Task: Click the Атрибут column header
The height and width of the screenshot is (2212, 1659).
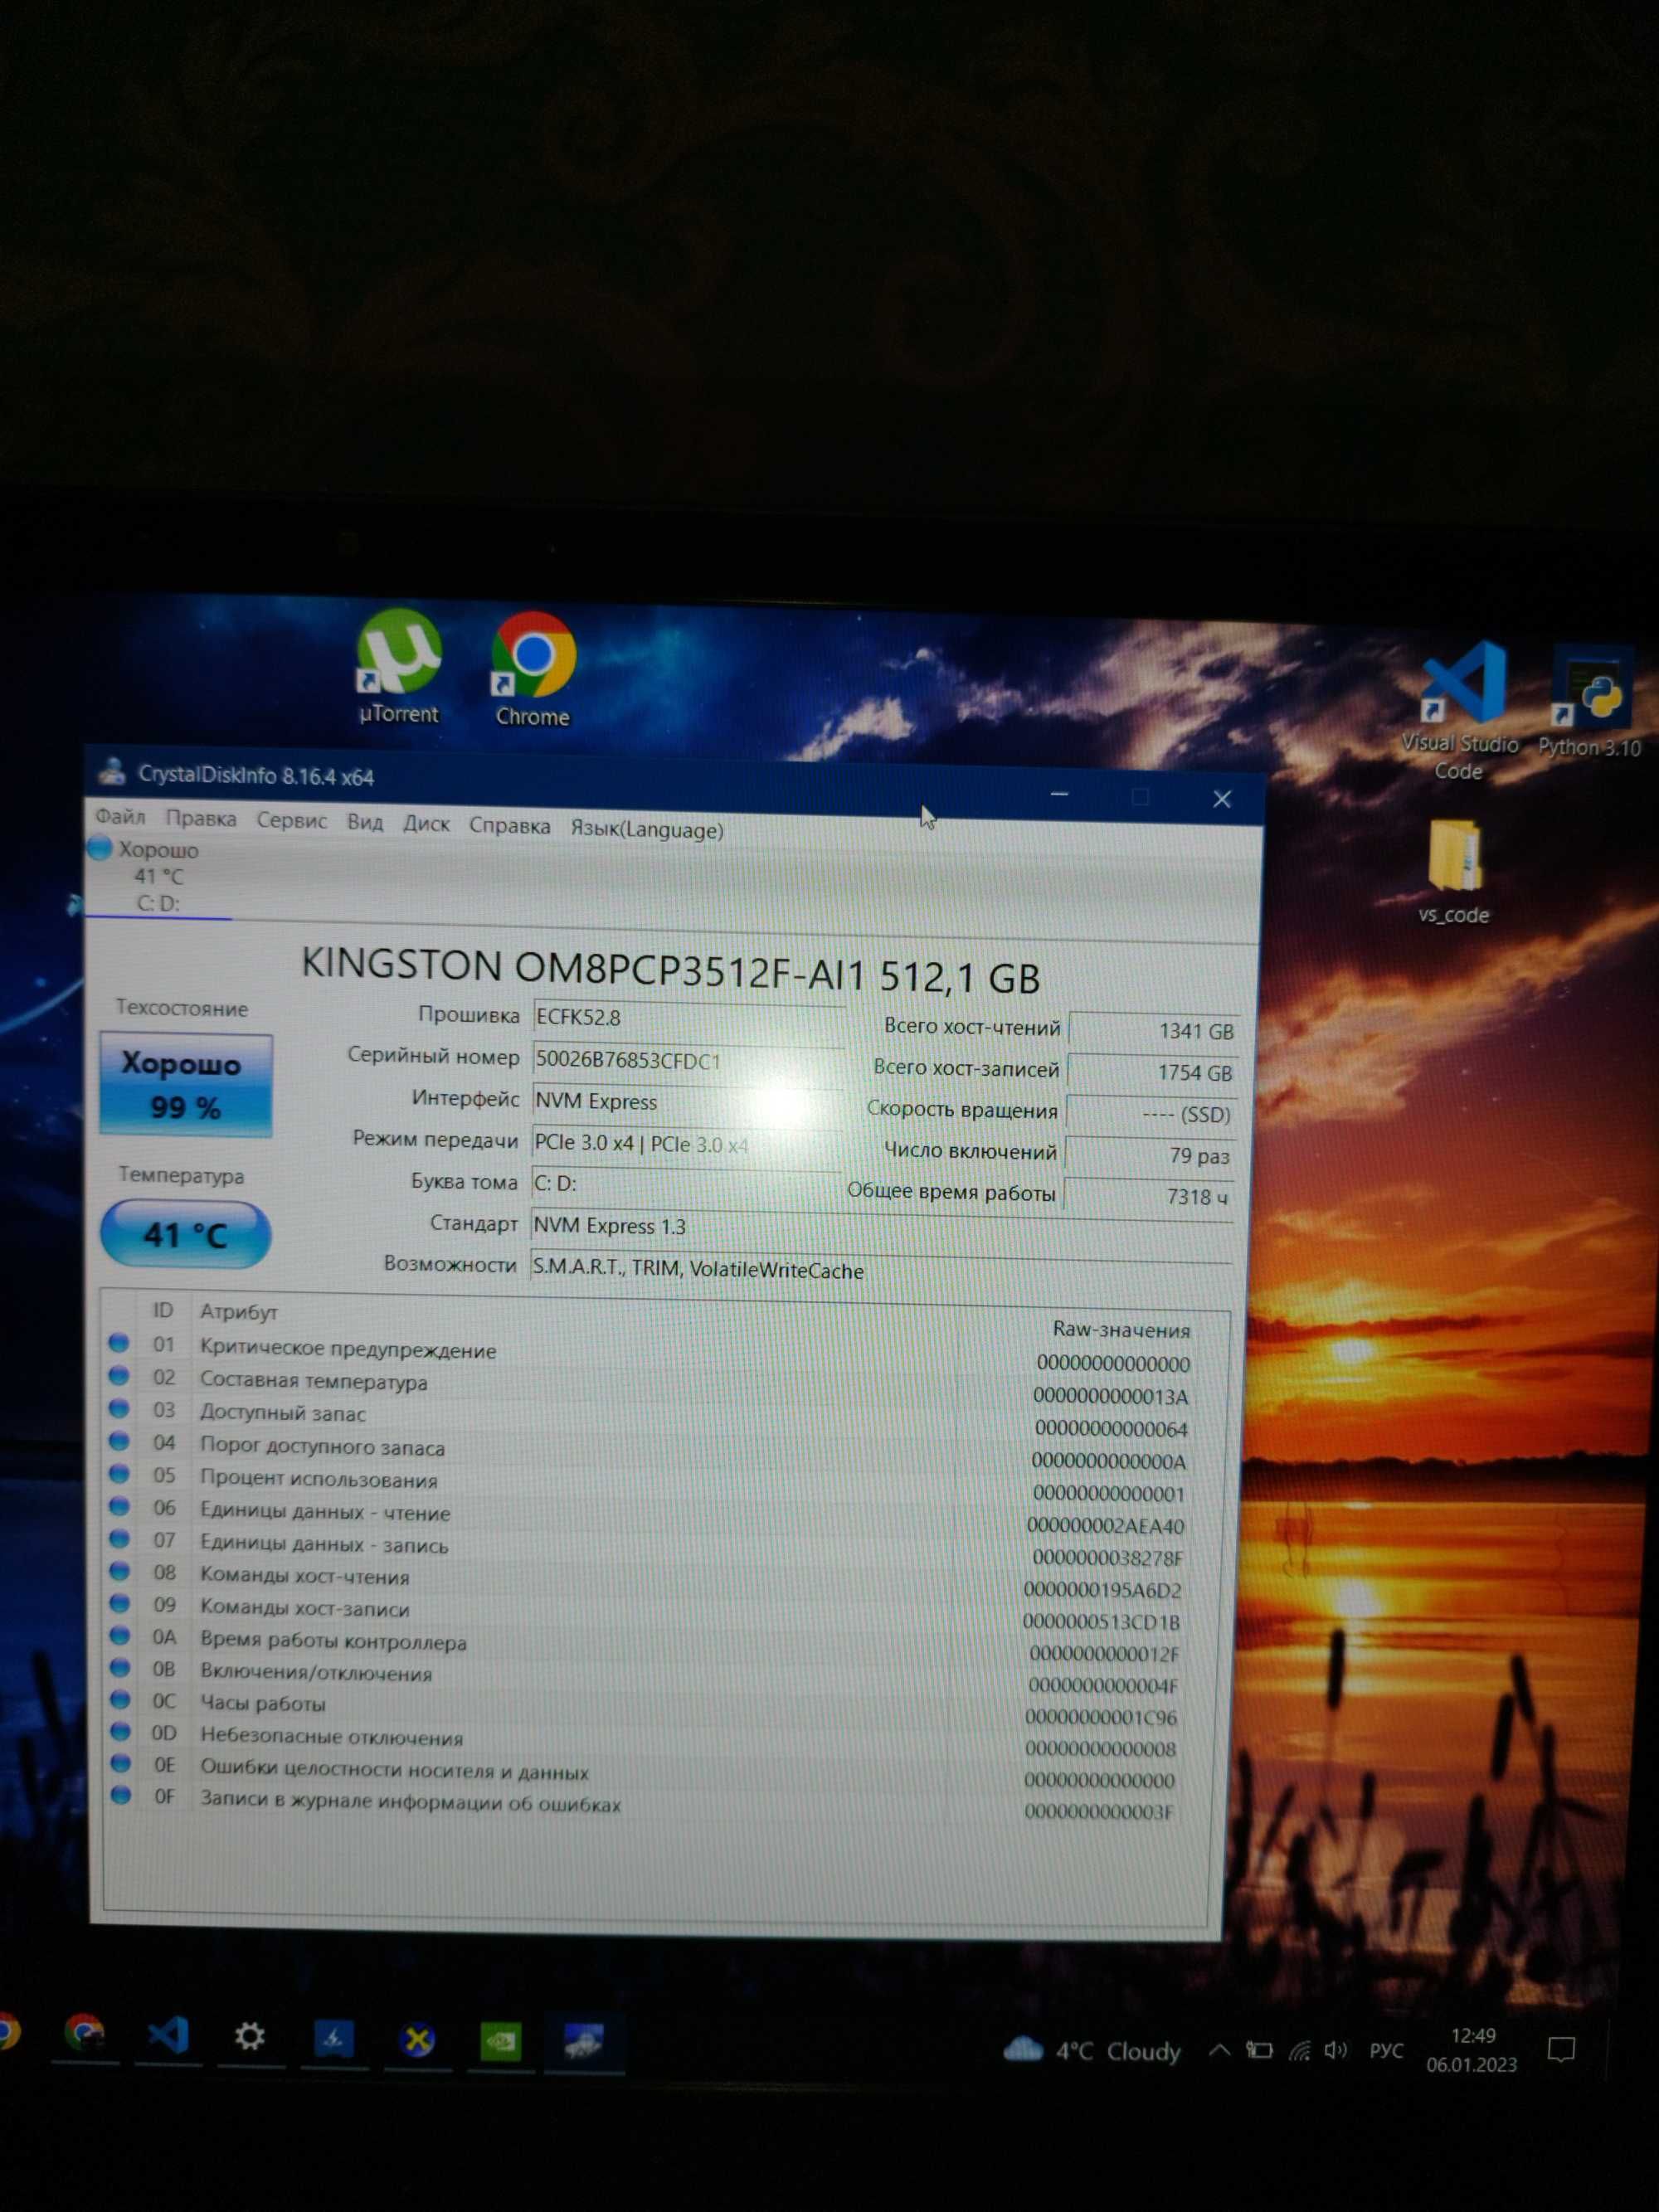Action: coord(238,1311)
